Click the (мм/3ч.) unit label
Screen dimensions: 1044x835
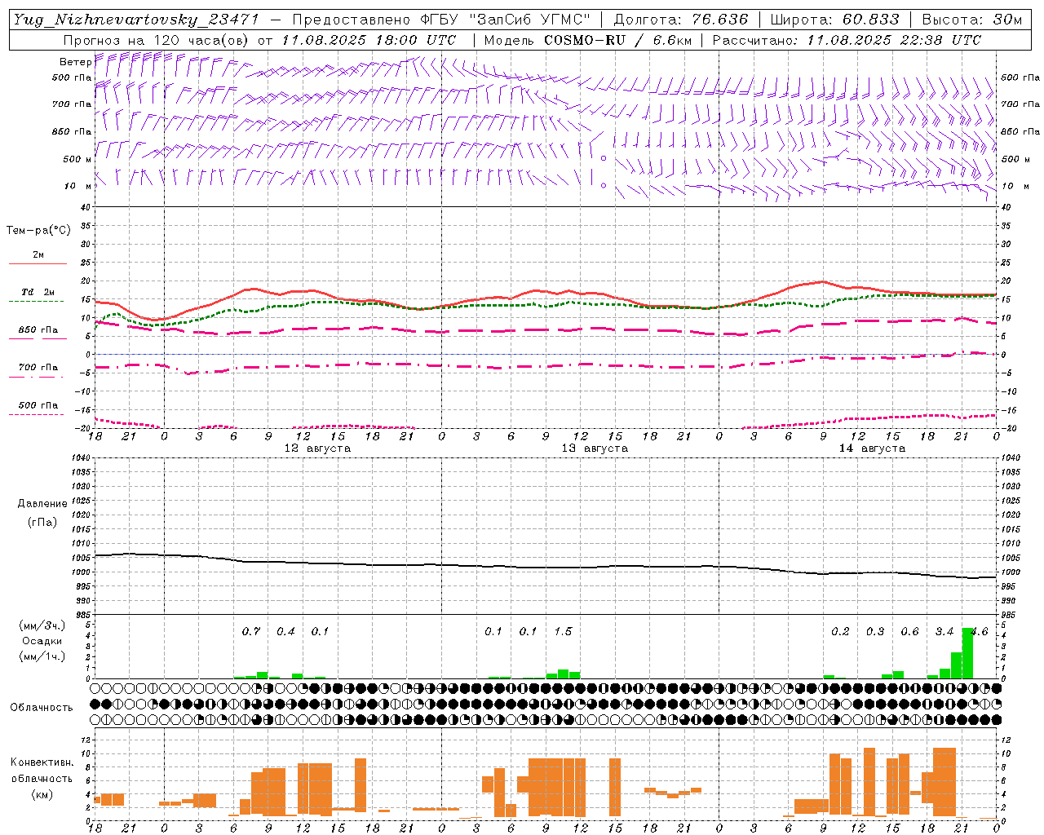click(42, 626)
